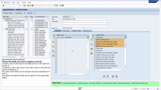161x90 pixels.
Task: Open the command field dropdown arrow
Action: [x=19, y=5]
